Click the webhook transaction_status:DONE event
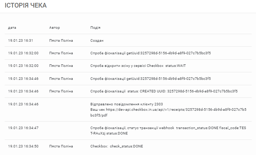Image resolution: width=256 pixels, height=155 pixels. click(x=168, y=131)
